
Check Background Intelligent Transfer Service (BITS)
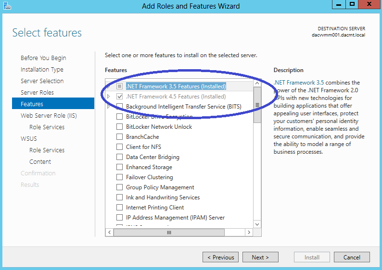point(119,107)
